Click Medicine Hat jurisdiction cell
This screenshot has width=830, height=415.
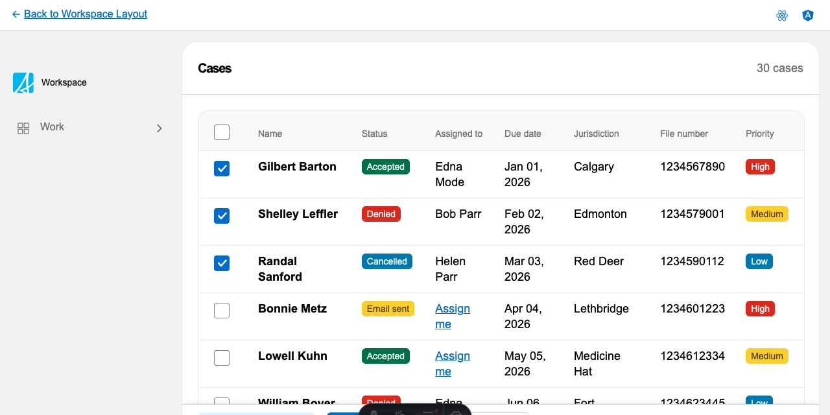tap(597, 364)
